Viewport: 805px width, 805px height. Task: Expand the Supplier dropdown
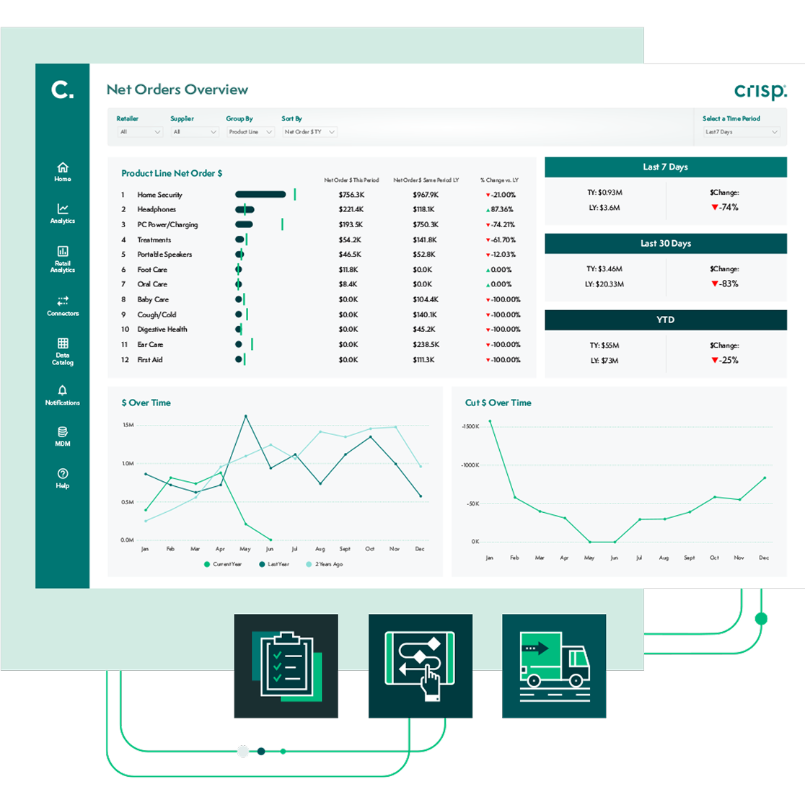coord(195,132)
